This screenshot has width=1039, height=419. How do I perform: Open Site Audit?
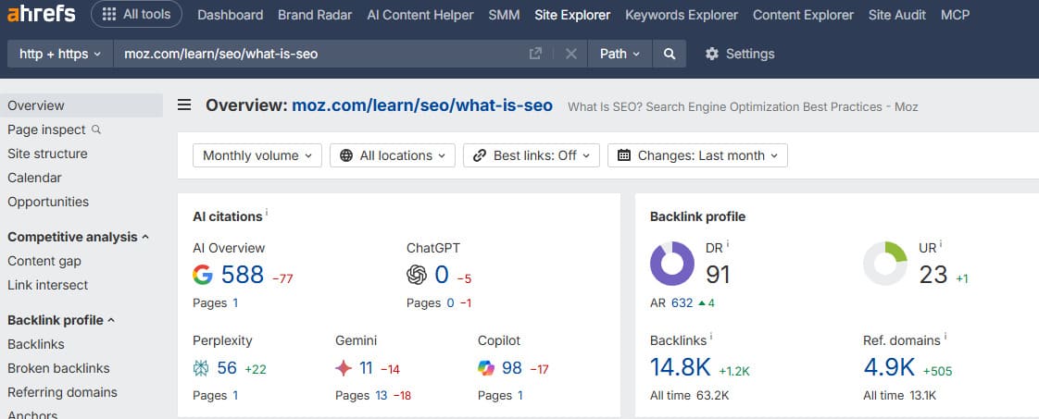click(x=897, y=15)
